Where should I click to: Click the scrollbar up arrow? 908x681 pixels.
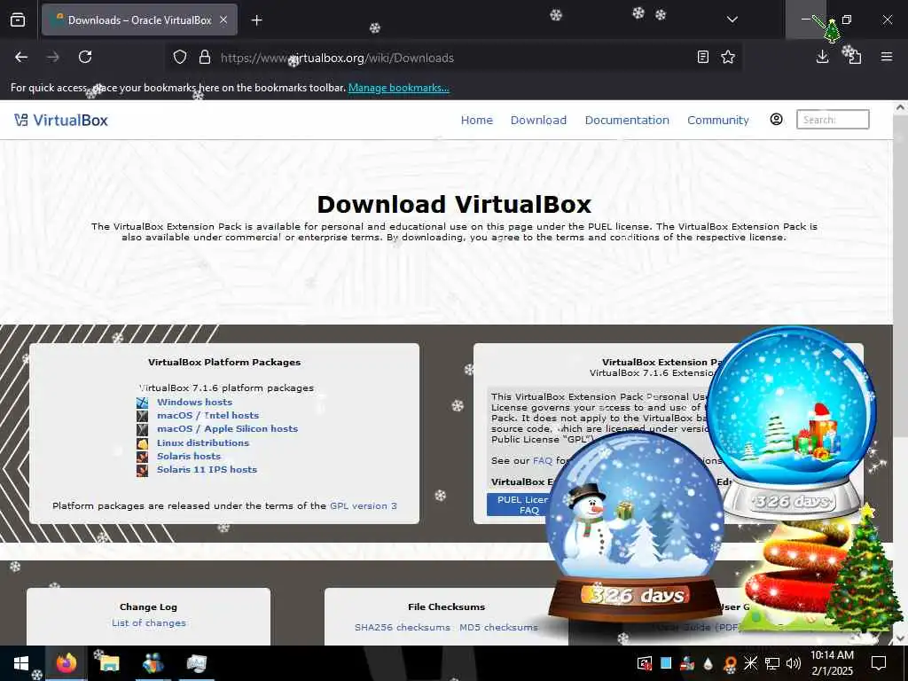pyautogui.click(x=900, y=107)
